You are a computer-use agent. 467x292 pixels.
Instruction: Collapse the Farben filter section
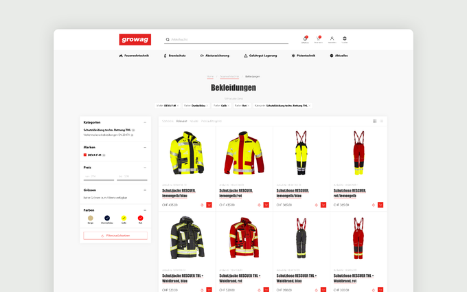tap(145, 210)
